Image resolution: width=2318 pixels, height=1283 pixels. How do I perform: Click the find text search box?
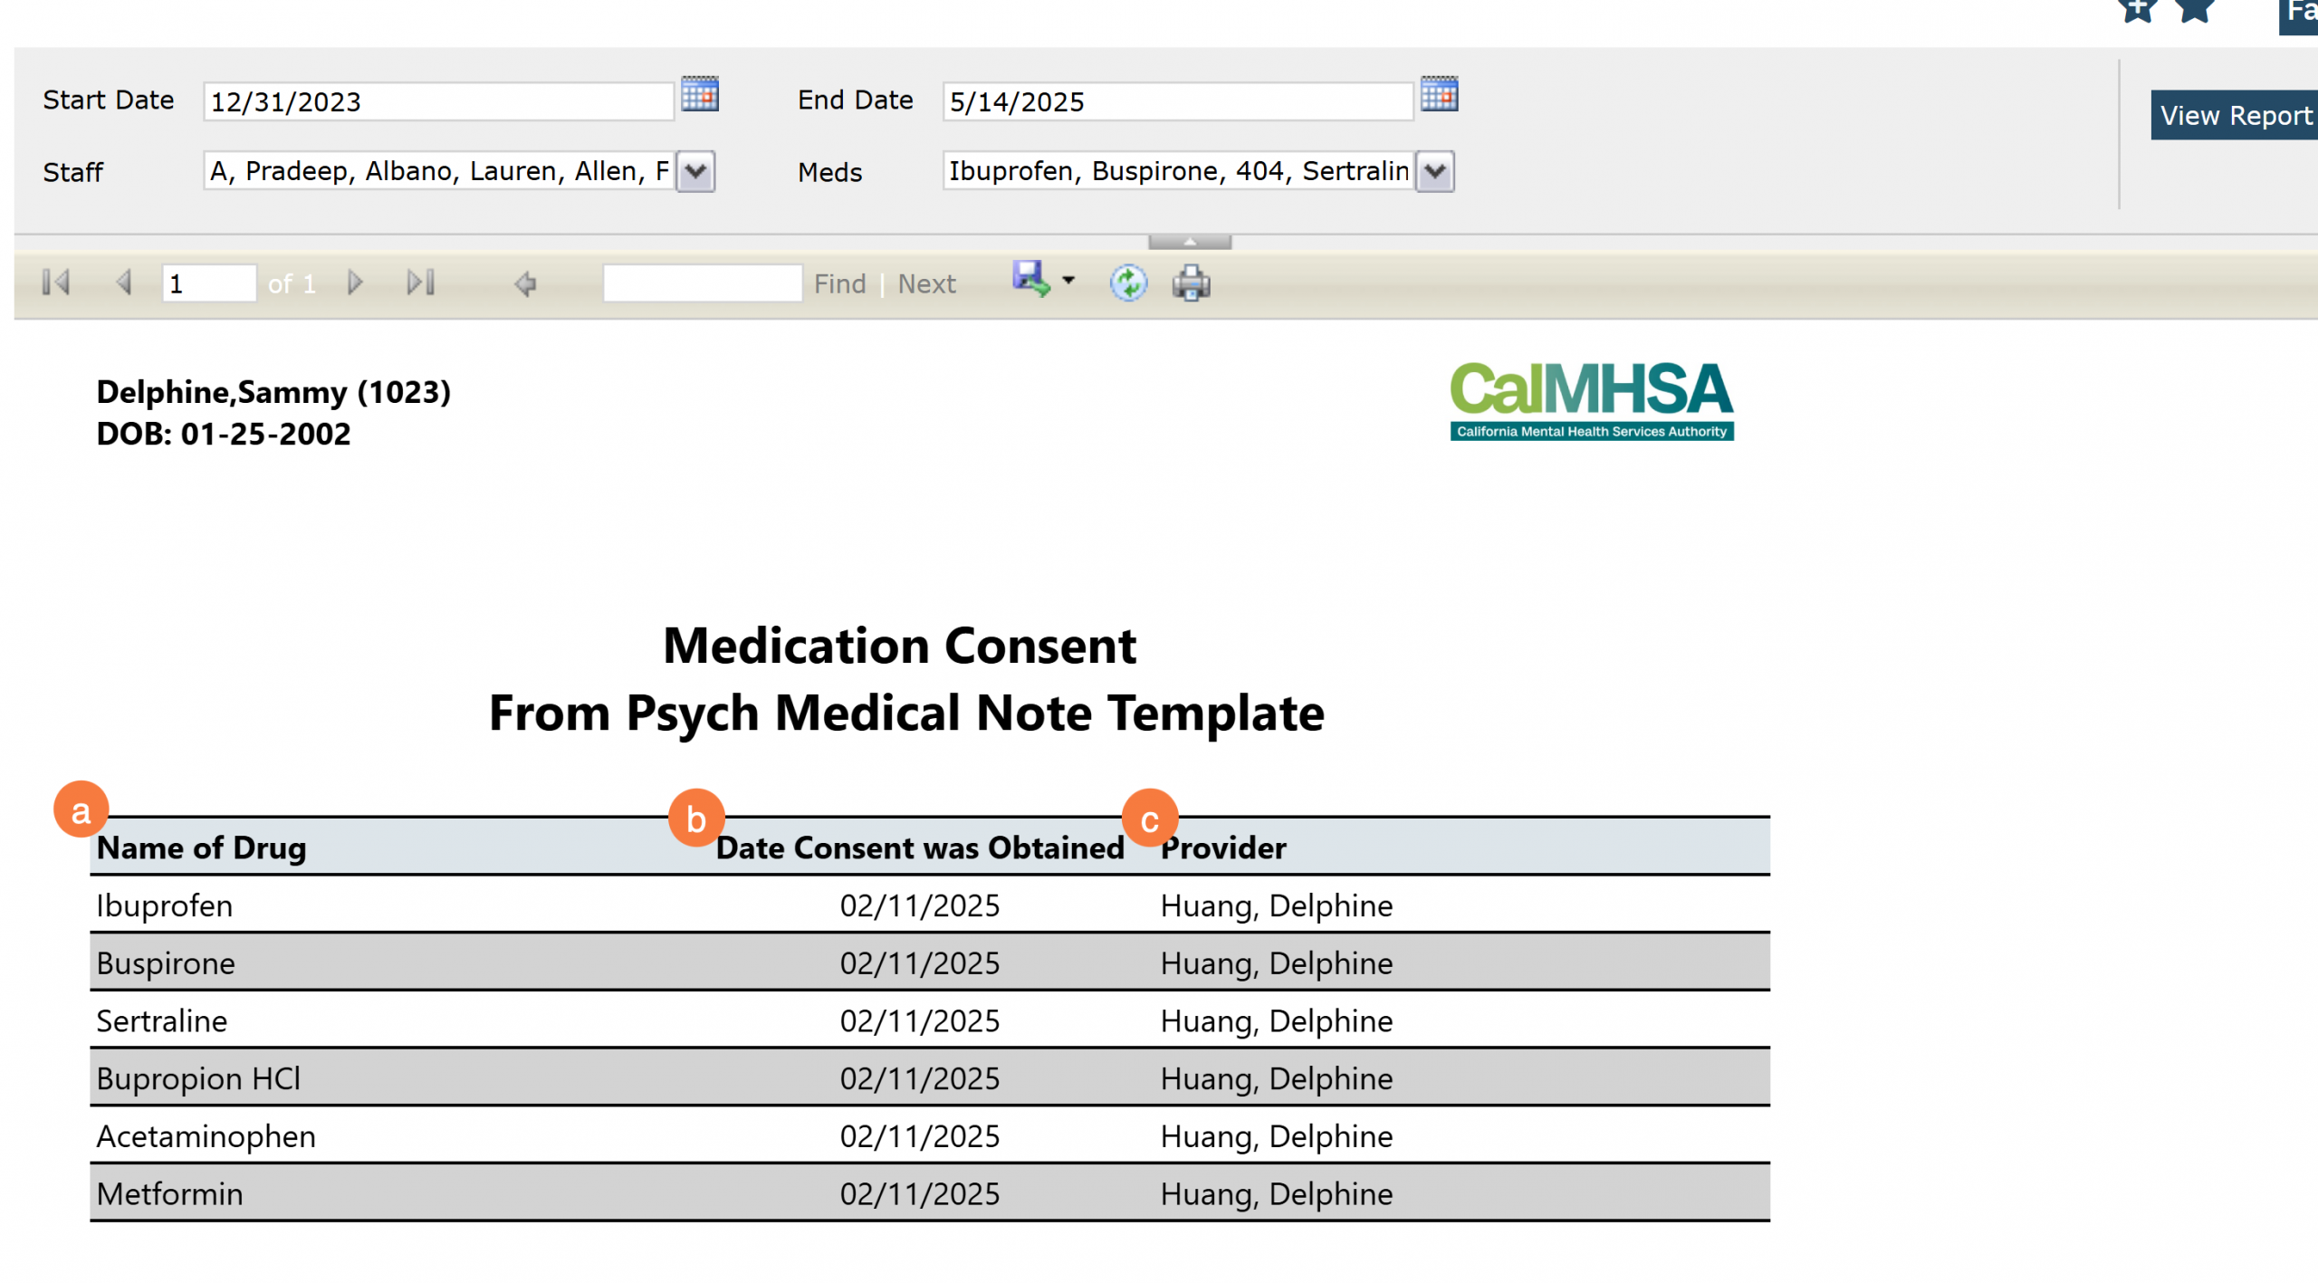coord(703,283)
